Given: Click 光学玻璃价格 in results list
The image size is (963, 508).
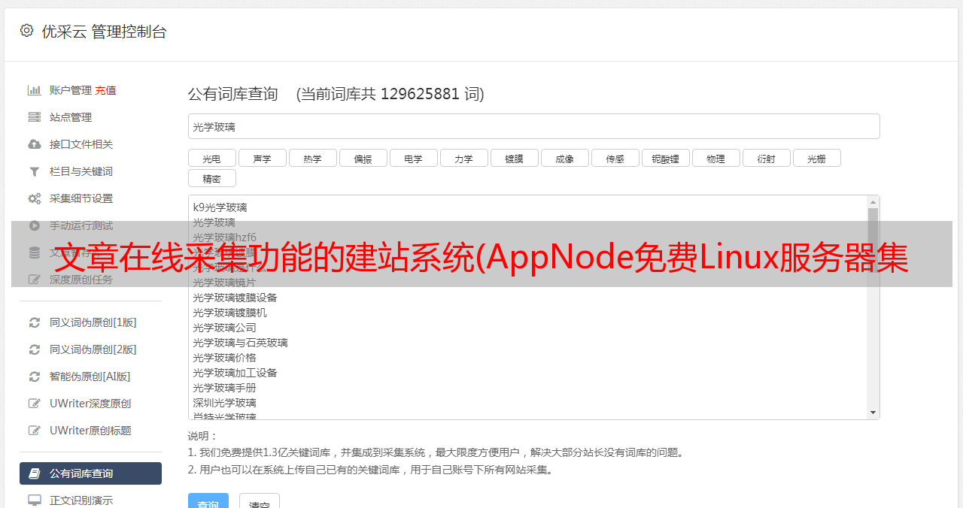Looking at the screenshot, I should click(224, 358).
